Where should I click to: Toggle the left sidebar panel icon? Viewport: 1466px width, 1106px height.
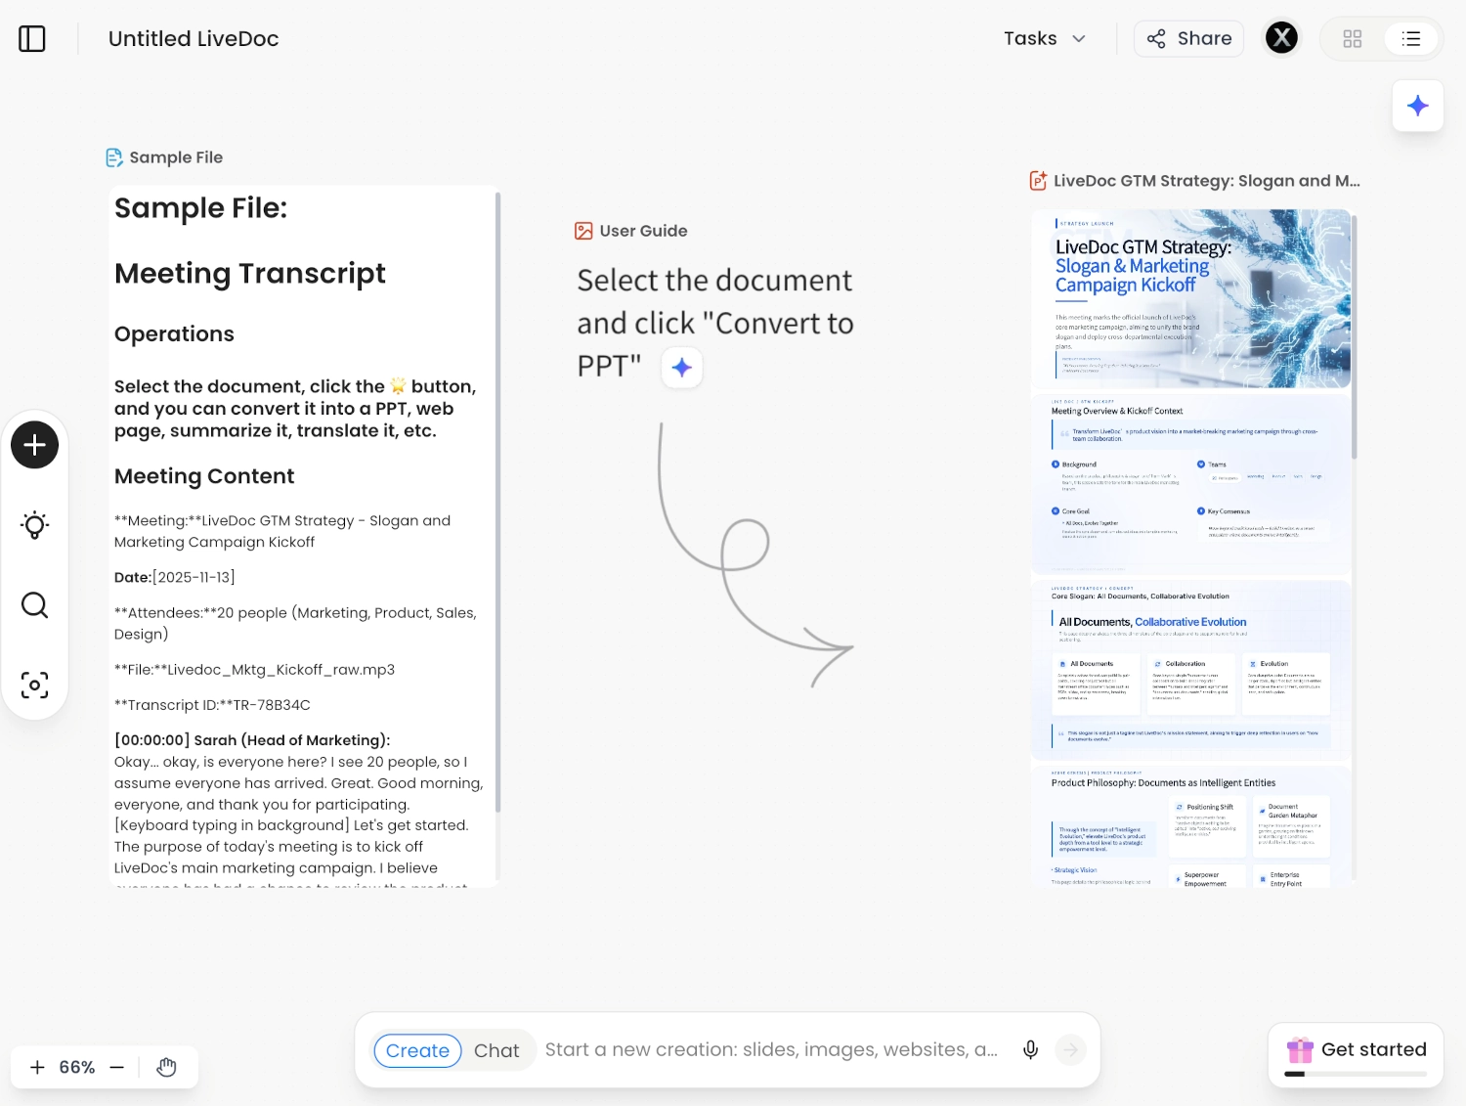(32, 39)
